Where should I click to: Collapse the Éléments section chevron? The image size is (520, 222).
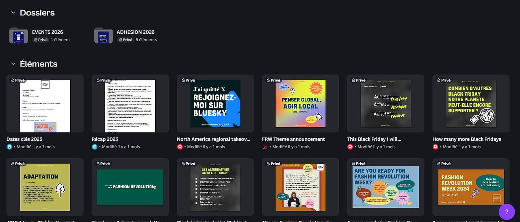[13, 64]
